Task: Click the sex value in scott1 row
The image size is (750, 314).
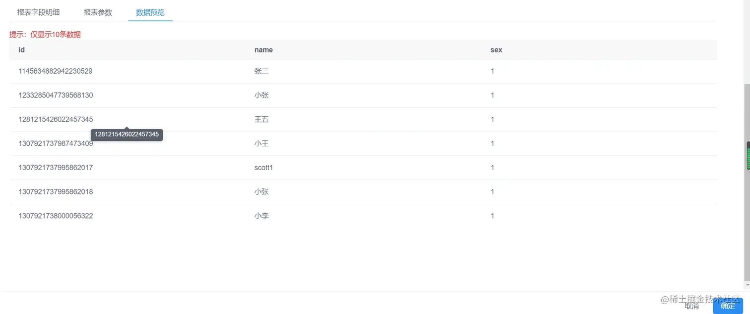Action: (492, 168)
